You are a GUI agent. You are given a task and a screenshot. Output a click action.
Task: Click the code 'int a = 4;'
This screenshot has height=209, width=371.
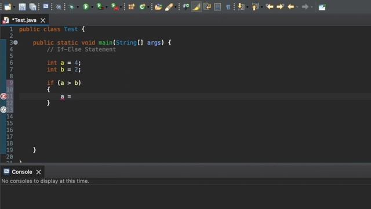[64, 63]
